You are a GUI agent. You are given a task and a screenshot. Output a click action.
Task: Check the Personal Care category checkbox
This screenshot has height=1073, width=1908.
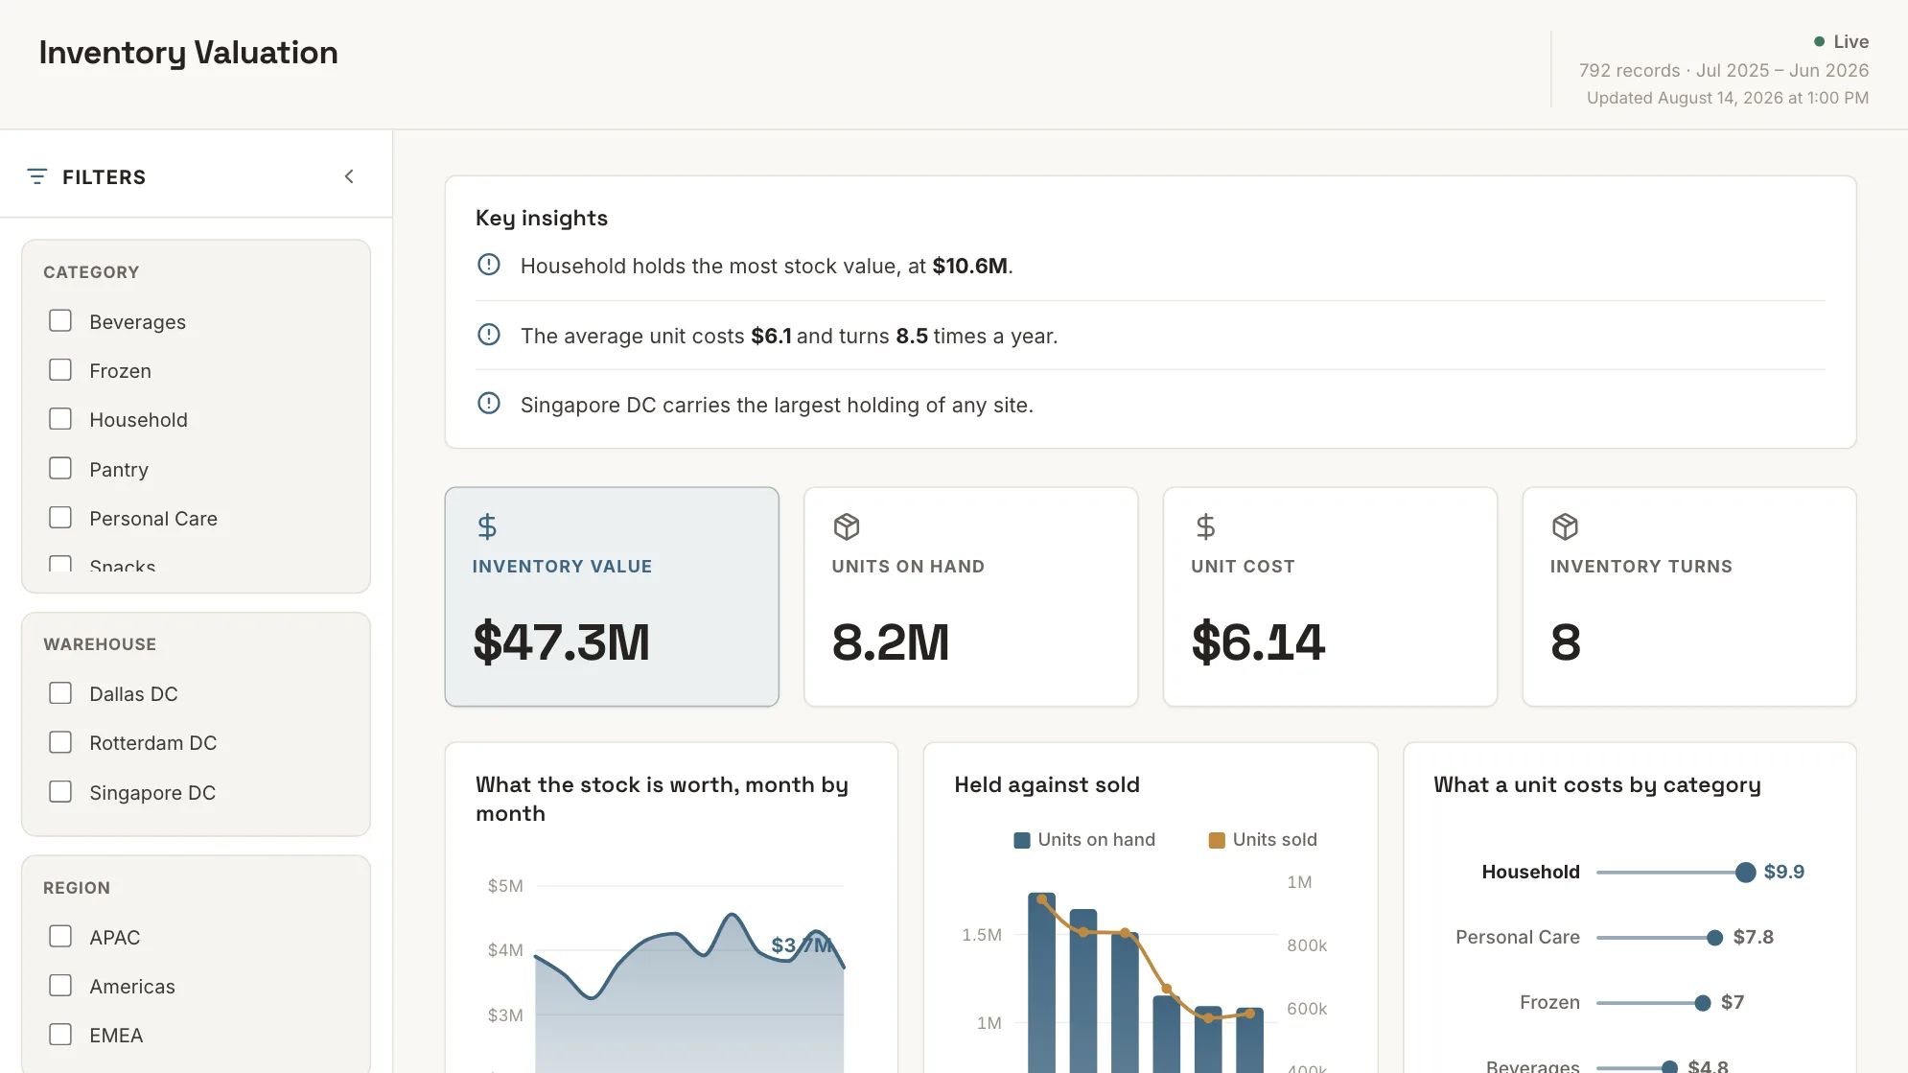[x=60, y=518]
